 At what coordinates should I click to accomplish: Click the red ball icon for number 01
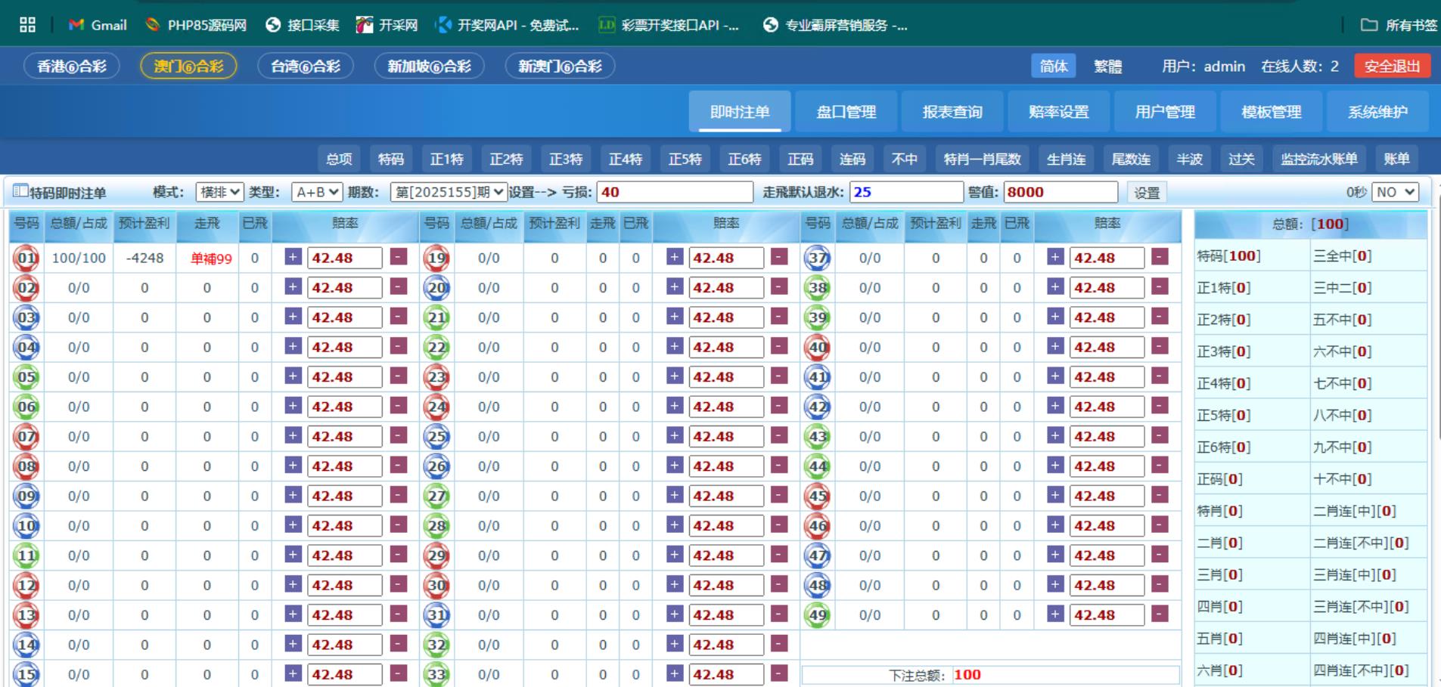26,258
